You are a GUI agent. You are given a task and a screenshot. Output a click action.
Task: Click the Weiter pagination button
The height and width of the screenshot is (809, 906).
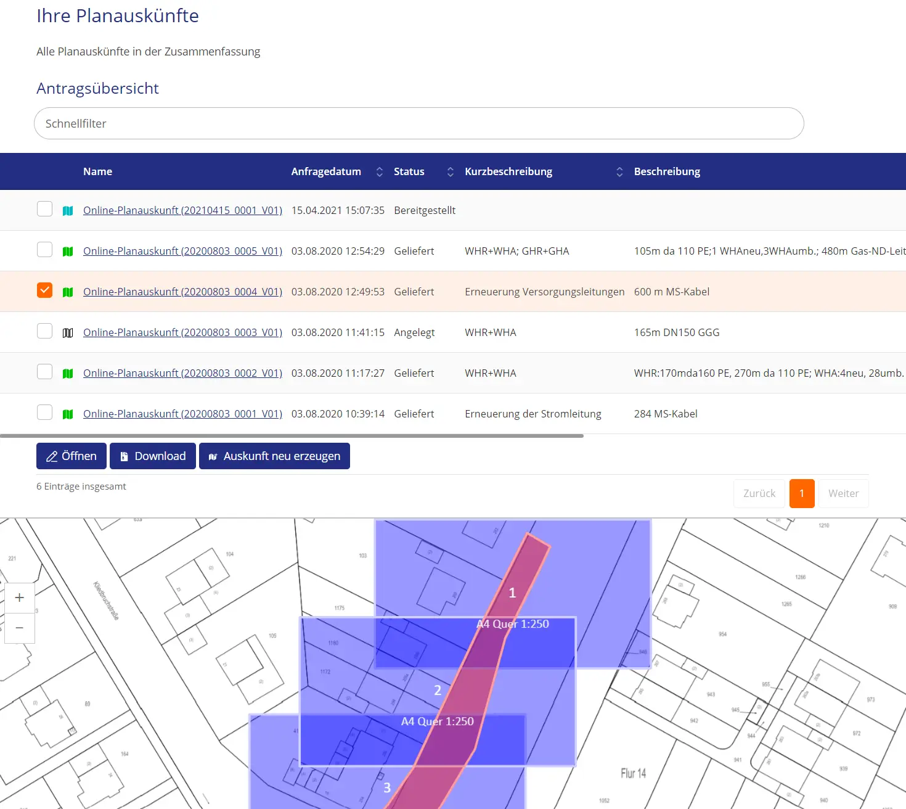[x=843, y=493]
